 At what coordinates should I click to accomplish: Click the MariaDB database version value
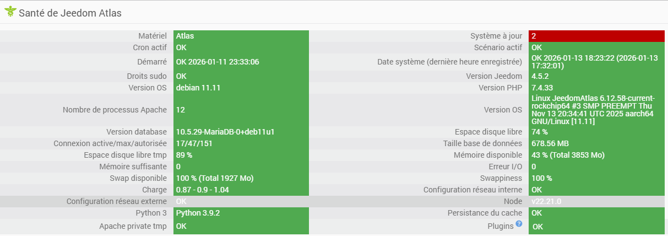point(225,132)
